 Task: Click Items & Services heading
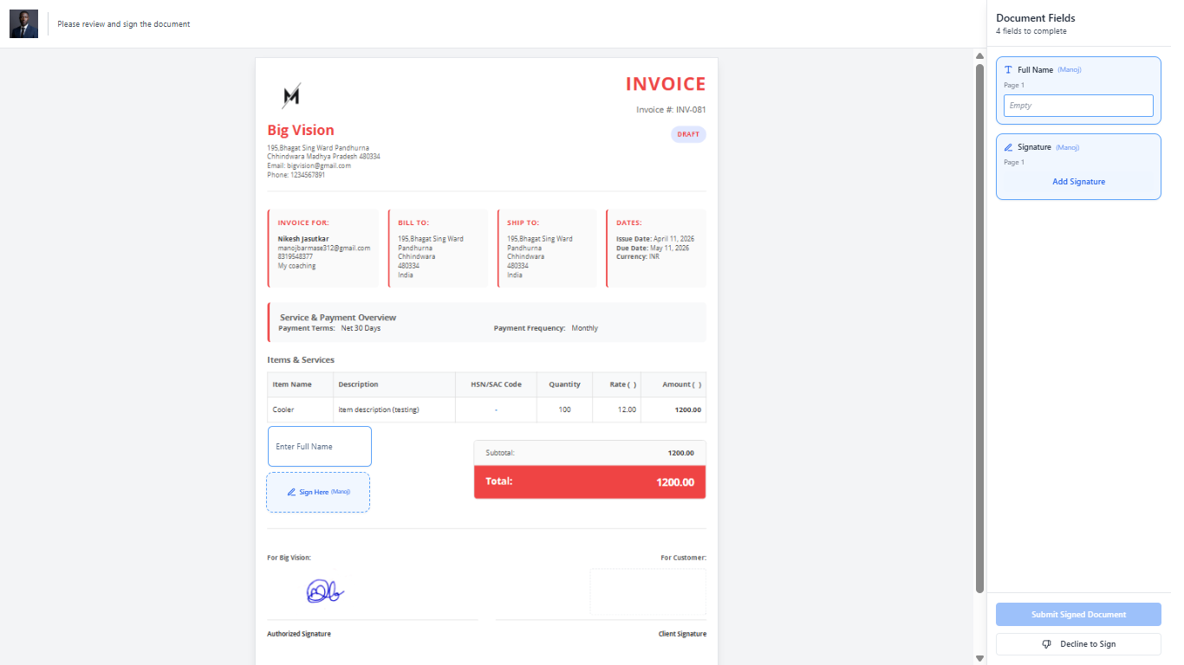point(301,359)
